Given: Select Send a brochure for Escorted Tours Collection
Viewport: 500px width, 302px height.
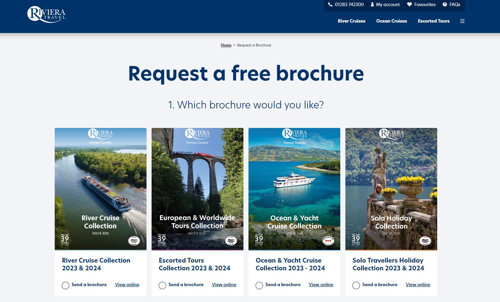Looking at the screenshot, I should click(x=162, y=286).
